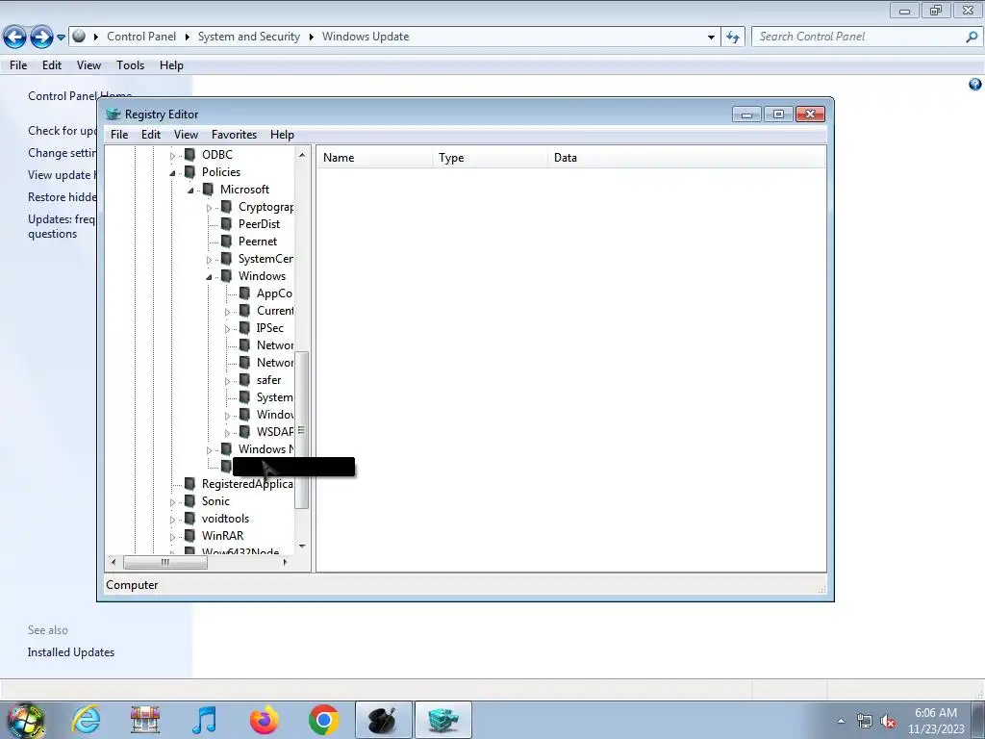985x739 pixels.
Task: Open Control Panel Tools menu
Action: pyautogui.click(x=130, y=65)
